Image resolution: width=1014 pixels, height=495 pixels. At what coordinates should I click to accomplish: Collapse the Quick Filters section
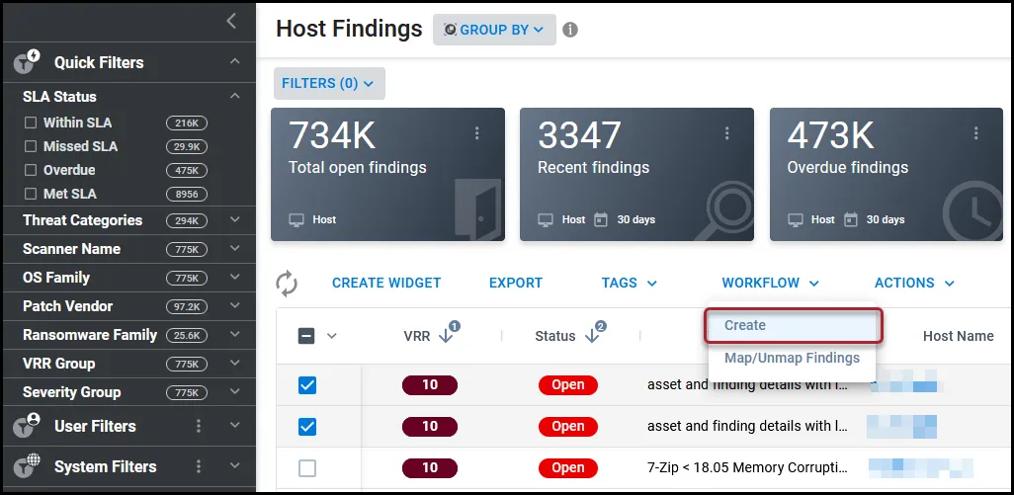pos(235,61)
